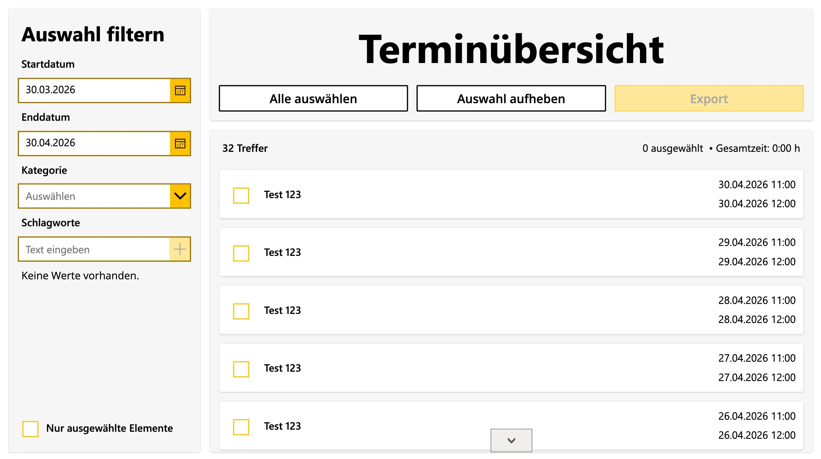This screenshot has width=821, height=459.
Task: Click the 30.04.2026 11:00 start time
Action: pyautogui.click(x=757, y=185)
